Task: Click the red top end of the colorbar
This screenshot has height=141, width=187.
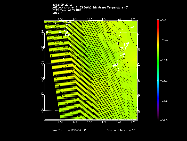Action: pyautogui.click(x=158, y=21)
